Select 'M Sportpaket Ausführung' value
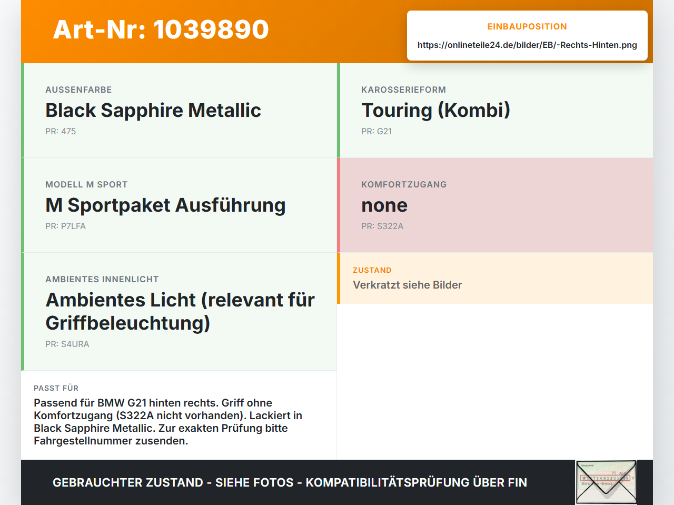Viewport: 674px width, 505px height. [165, 205]
